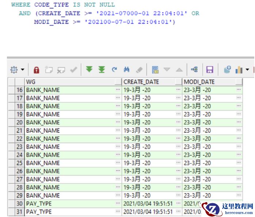Sort by the WG column header
This screenshot has width=255, height=217.
73,82
